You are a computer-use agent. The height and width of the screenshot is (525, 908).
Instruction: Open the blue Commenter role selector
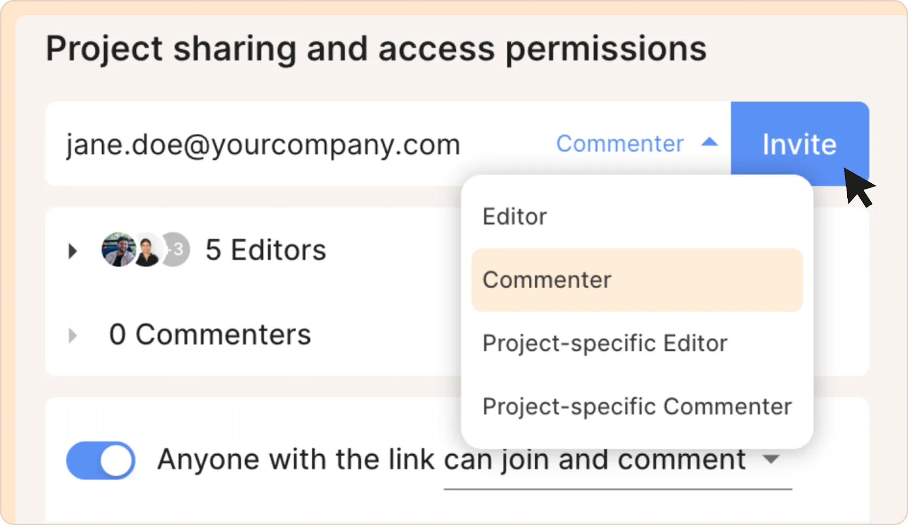(x=620, y=143)
